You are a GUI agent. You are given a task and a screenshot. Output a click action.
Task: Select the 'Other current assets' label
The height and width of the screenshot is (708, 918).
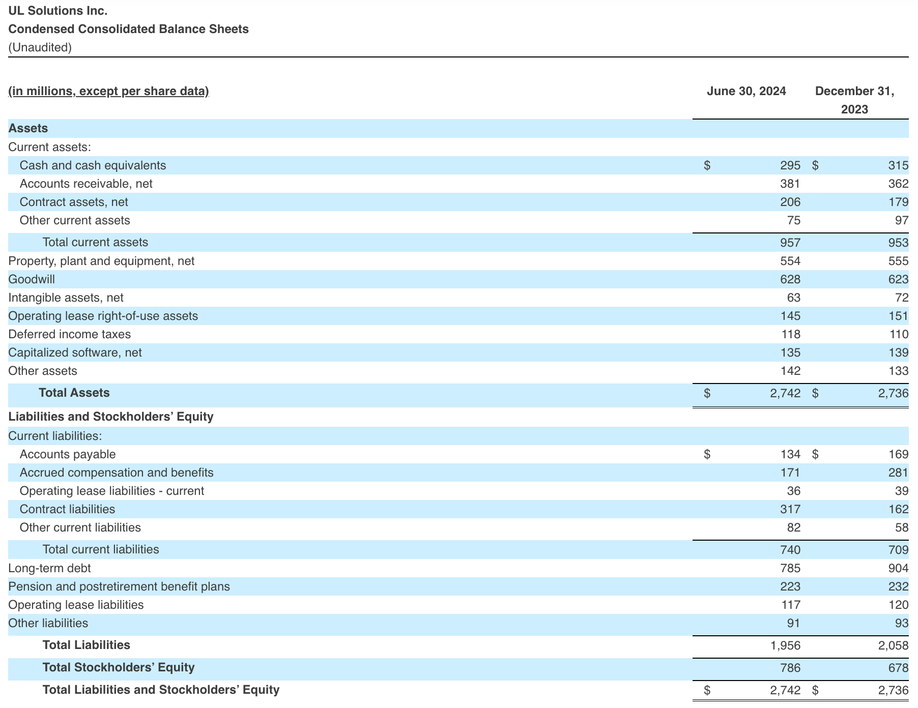click(x=75, y=220)
